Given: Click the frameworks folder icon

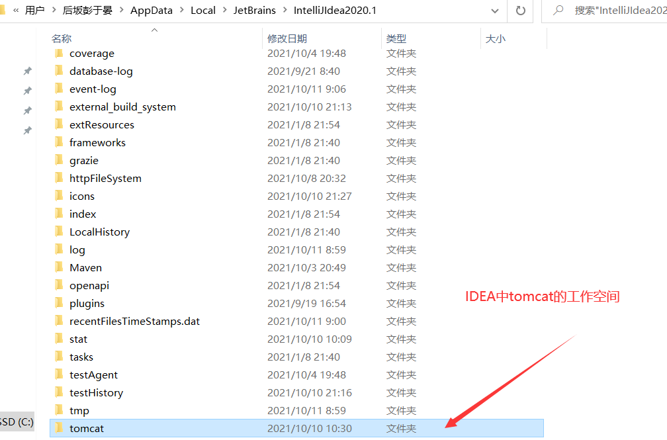Looking at the screenshot, I should click(59, 142).
